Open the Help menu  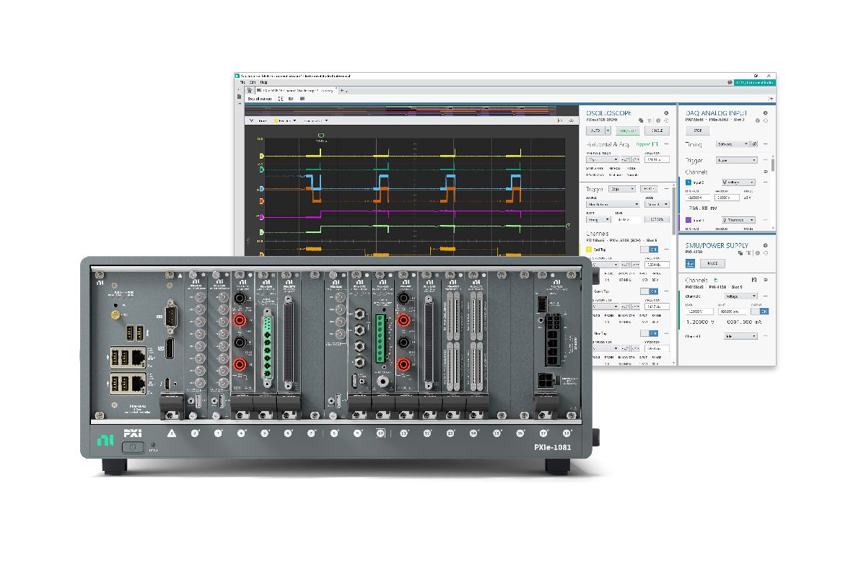coord(263,82)
